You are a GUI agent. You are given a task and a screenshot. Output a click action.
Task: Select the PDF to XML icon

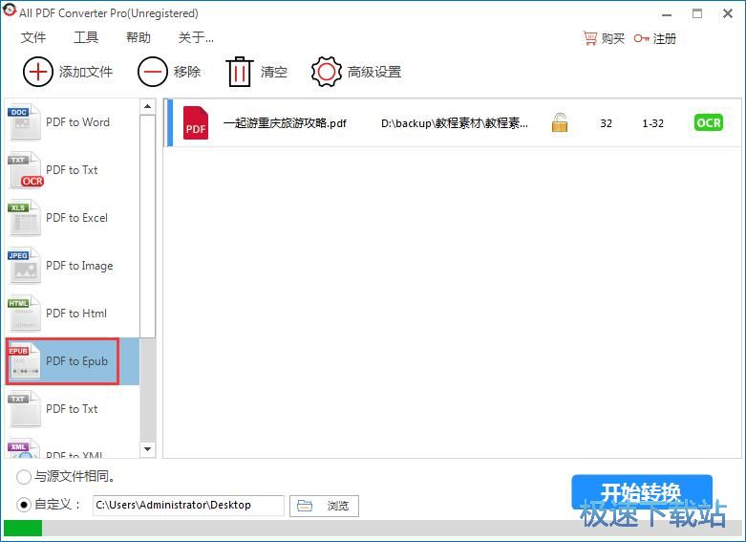click(24, 448)
